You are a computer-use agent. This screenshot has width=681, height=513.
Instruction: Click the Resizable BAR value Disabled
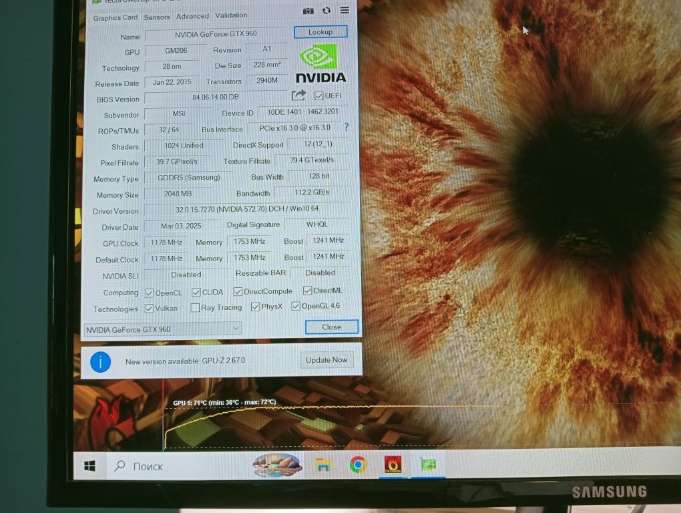click(320, 273)
